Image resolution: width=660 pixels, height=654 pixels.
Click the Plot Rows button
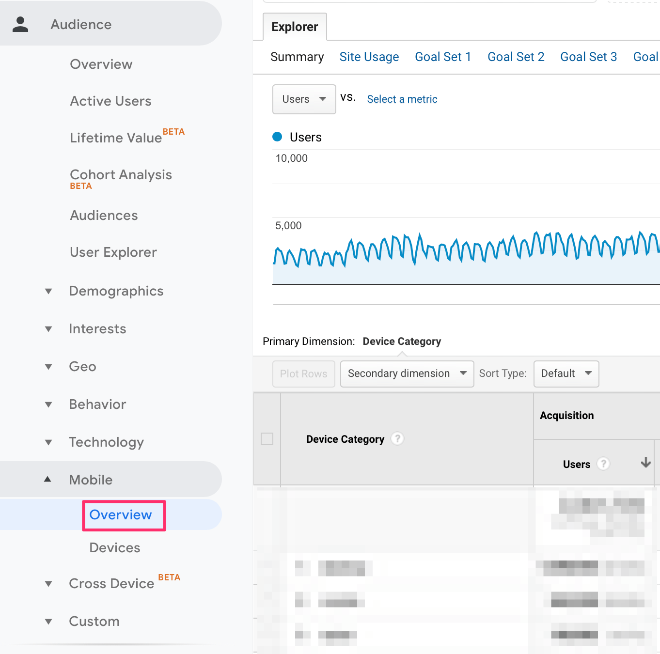point(304,374)
